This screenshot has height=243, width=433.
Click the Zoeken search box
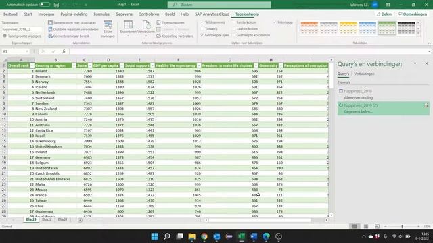(219, 5)
